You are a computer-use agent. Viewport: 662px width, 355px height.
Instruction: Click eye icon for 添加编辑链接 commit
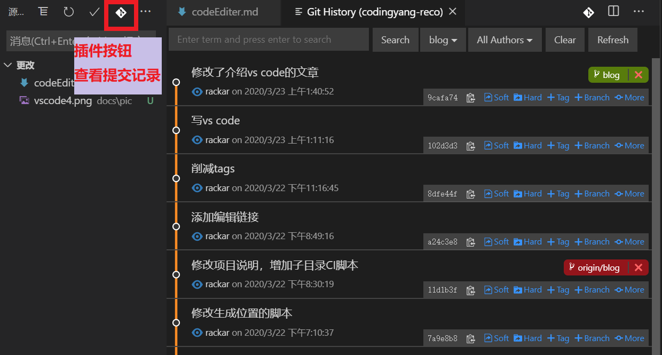tap(197, 236)
